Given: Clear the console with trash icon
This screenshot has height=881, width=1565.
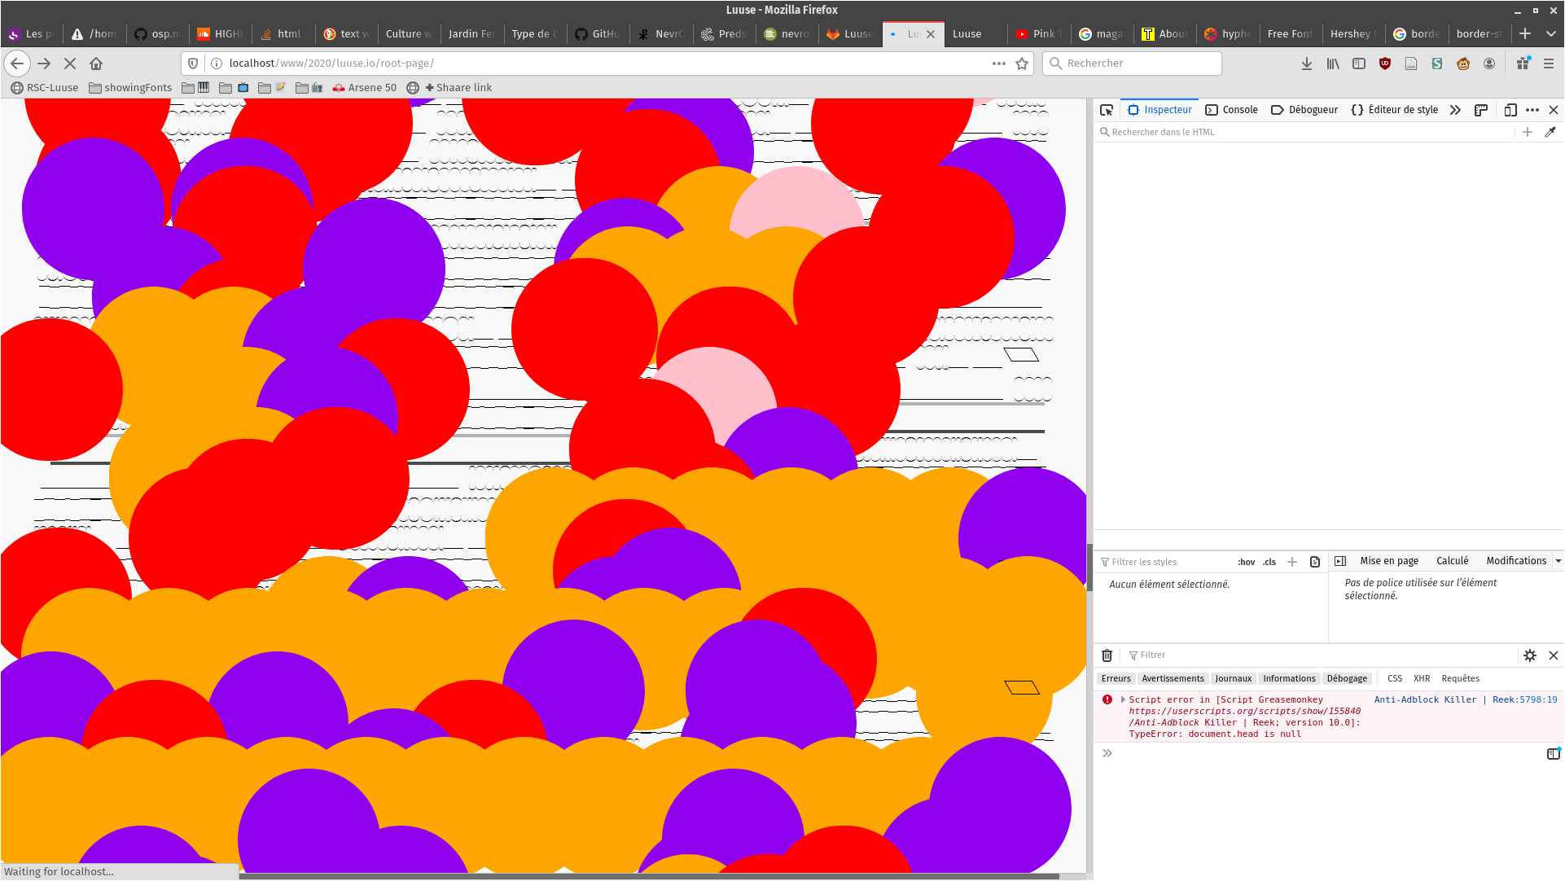Looking at the screenshot, I should coord(1107,655).
